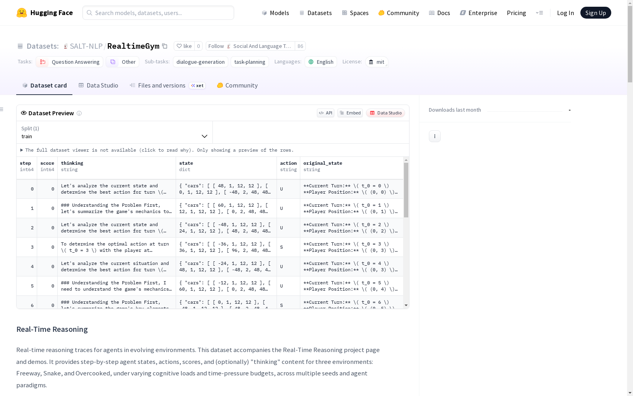Image resolution: width=633 pixels, height=396 pixels.
Task: Expand the full dataset viewer unavailable notice
Action: [x=157, y=150]
